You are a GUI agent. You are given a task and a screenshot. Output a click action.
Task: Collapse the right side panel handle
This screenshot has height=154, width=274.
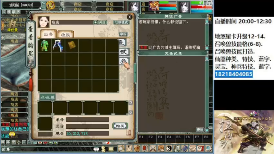135,73
